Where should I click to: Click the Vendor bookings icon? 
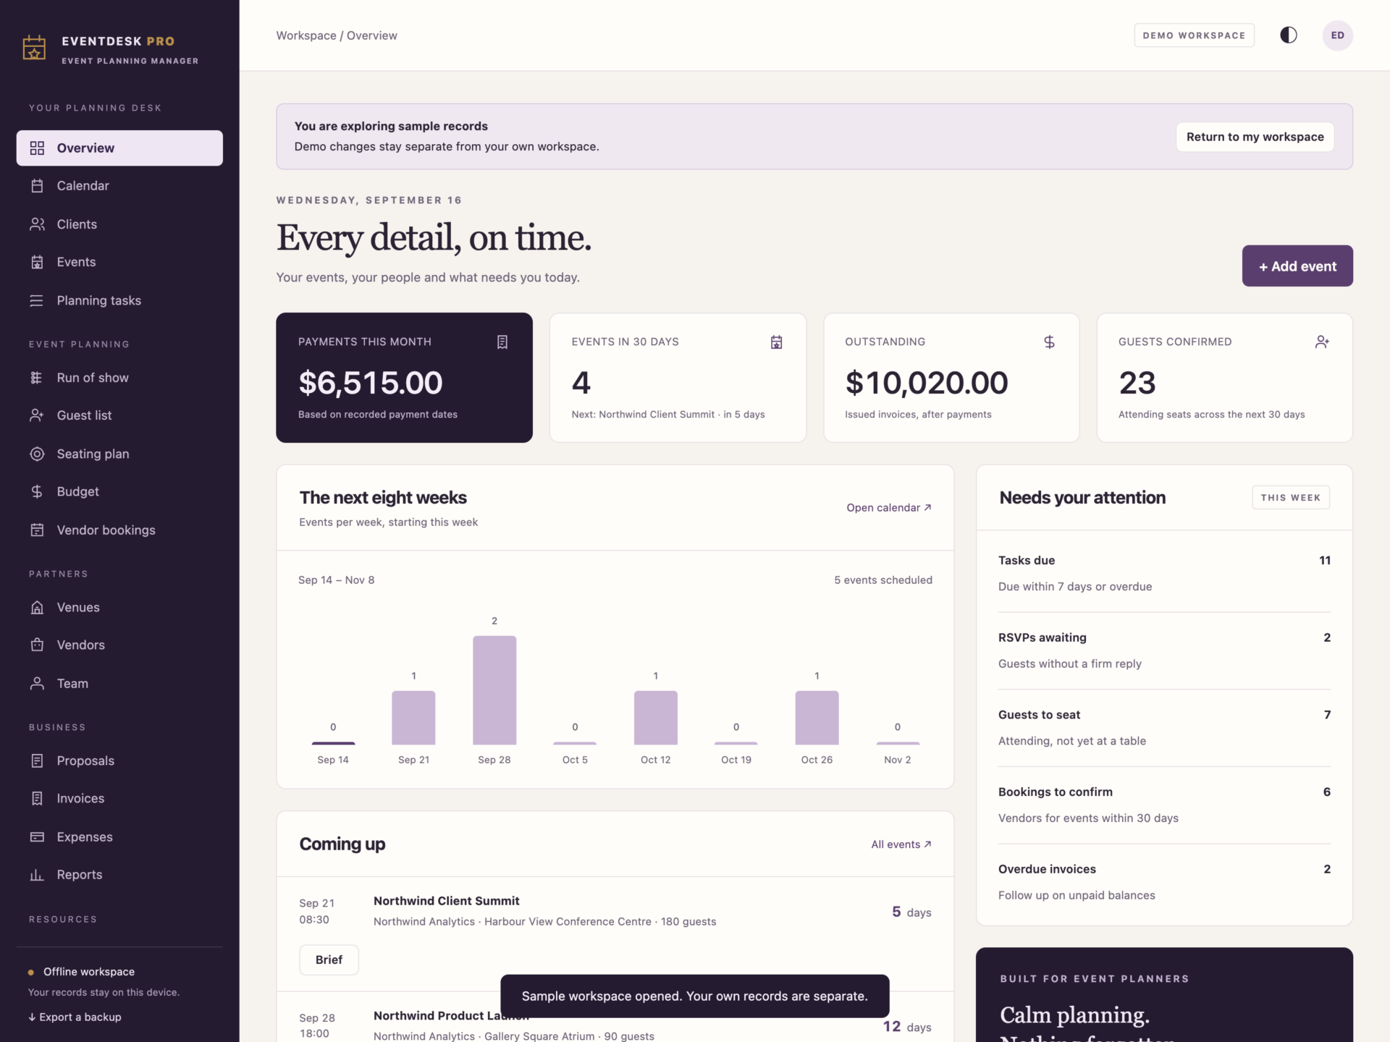tap(37, 530)
